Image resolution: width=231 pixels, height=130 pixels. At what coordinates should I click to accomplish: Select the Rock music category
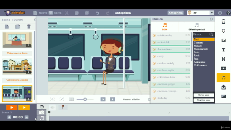click(196, 56)
